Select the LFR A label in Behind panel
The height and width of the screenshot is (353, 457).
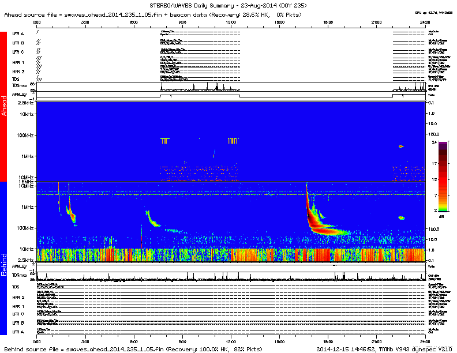(x=18, y=332)
